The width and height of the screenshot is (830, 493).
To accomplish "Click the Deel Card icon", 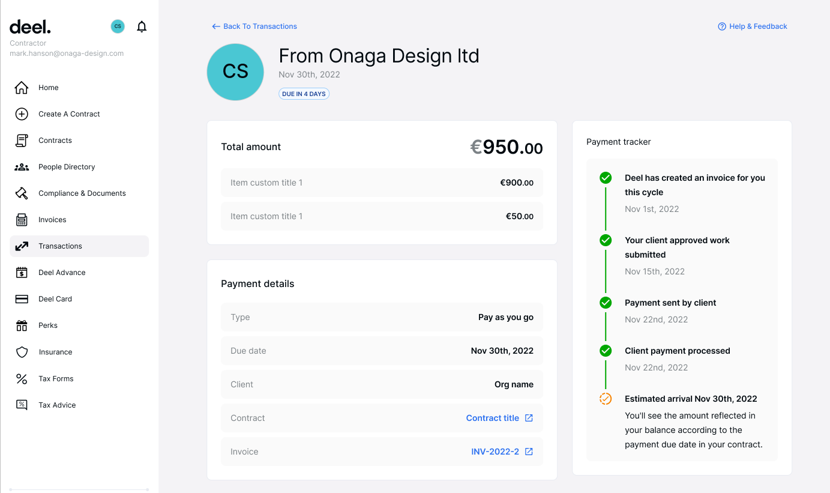I will (x=22, y=299).
